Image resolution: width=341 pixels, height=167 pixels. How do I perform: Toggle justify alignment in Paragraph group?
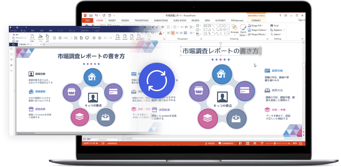tap(182, 33)
